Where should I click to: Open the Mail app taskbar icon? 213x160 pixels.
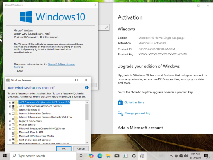pyautogui.click(x=117, y=156)
